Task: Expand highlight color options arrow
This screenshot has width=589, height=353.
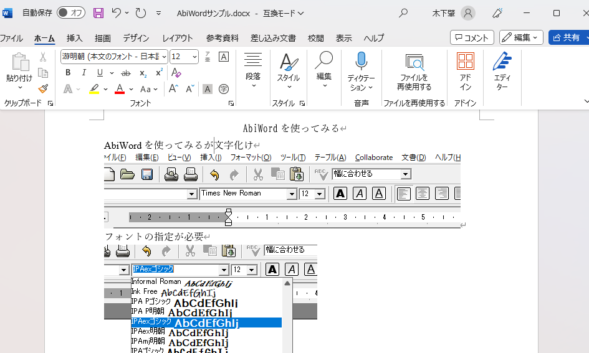Action: pyautogui.click(x=105, y=89)
